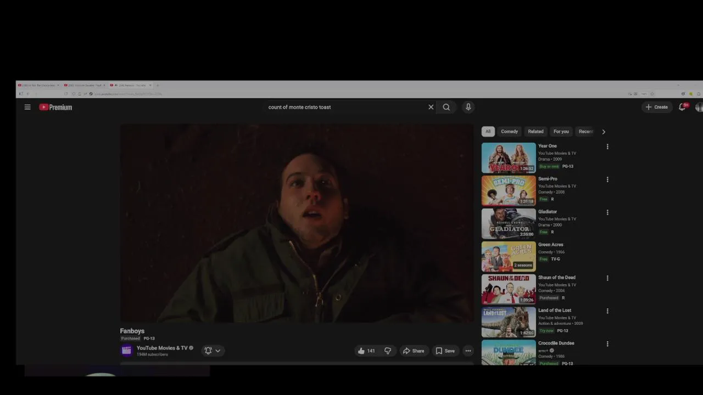The image size is (703, 395).
Task: Share the Fanboys video
Action: (414, 351)
